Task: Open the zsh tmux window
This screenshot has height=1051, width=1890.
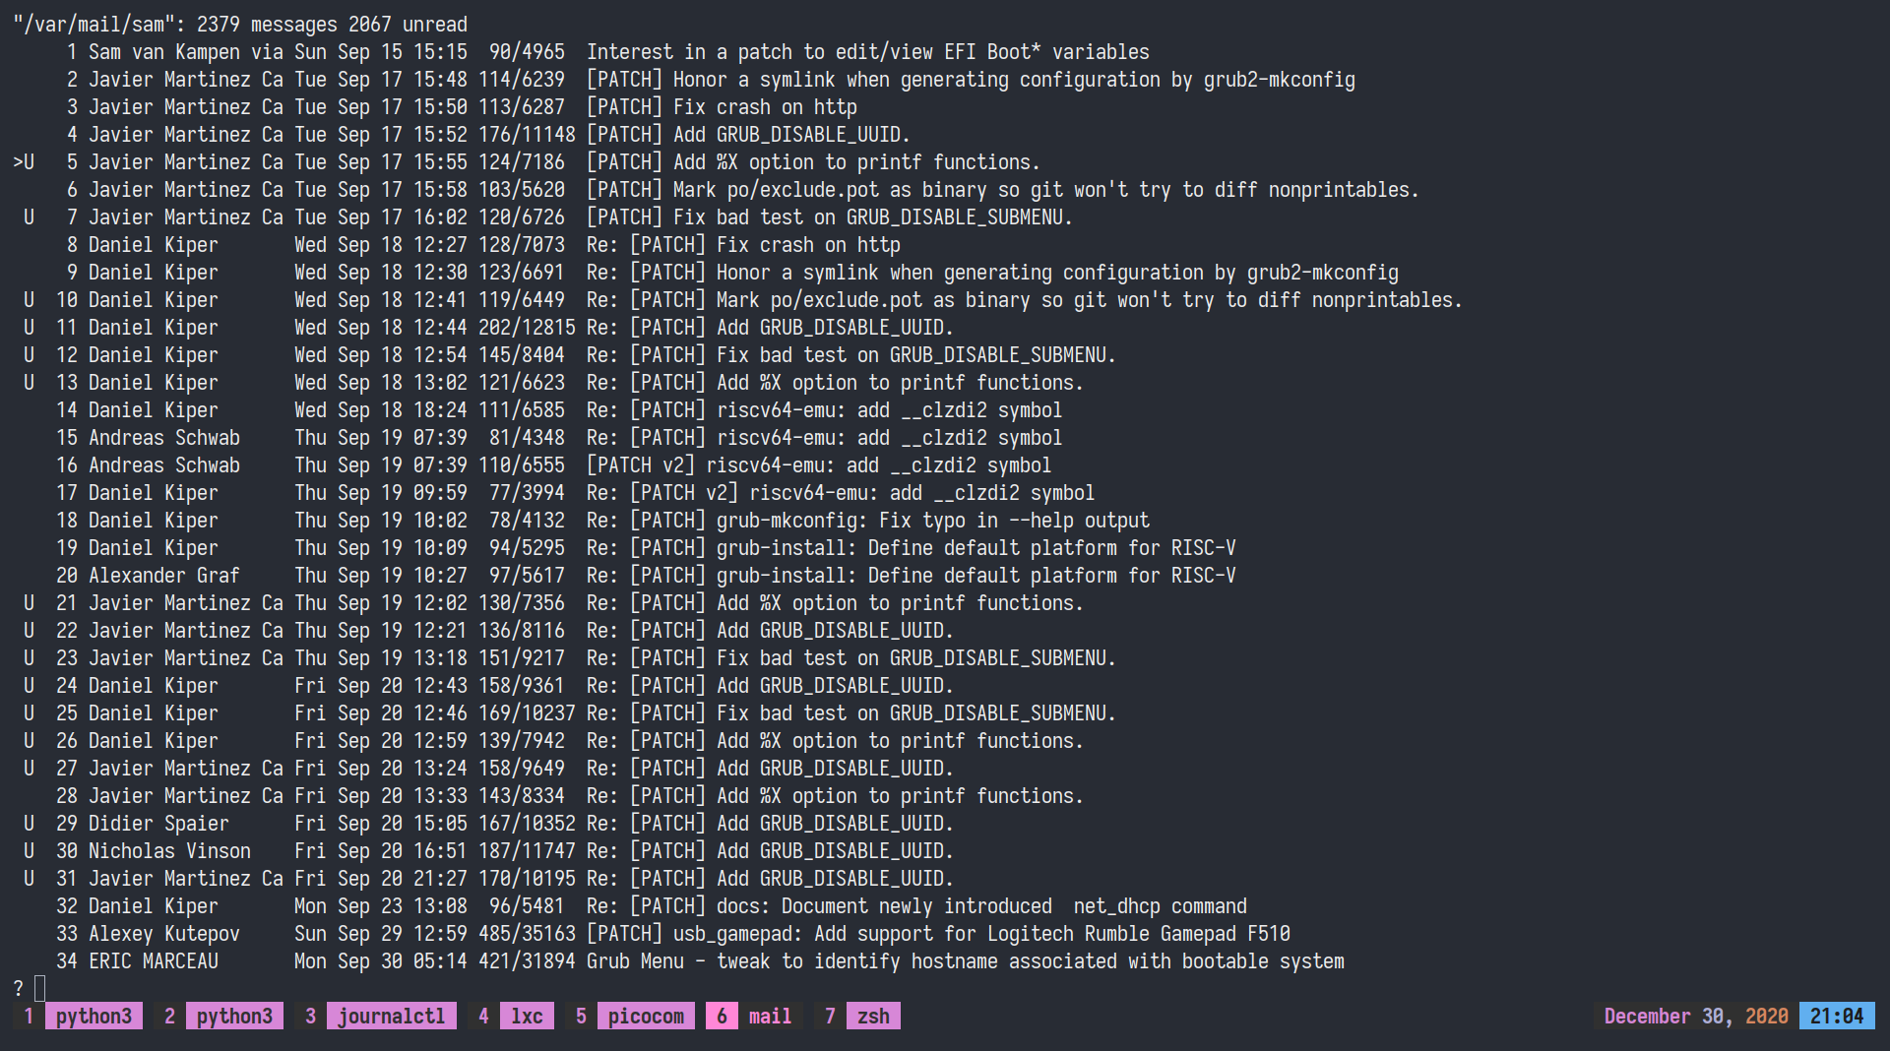Action: [x=872, y=1017]
